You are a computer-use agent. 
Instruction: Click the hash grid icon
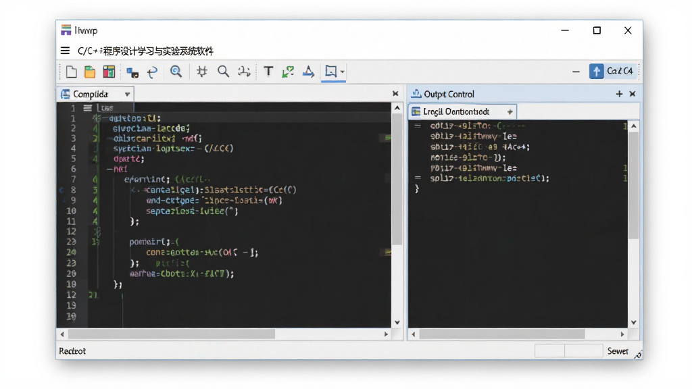[202, 72]
